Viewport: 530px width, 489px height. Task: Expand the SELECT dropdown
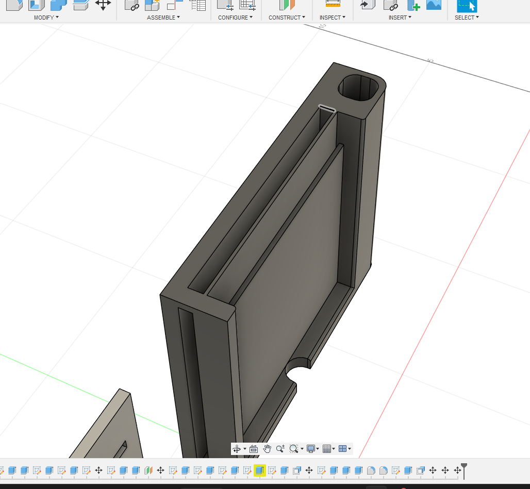(467, 18)
